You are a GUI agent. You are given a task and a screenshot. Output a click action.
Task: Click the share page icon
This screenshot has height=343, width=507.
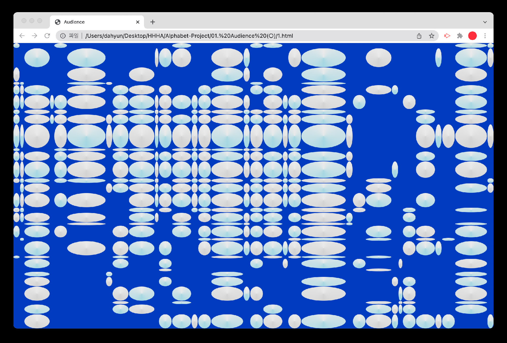click(x=419, y=36)
